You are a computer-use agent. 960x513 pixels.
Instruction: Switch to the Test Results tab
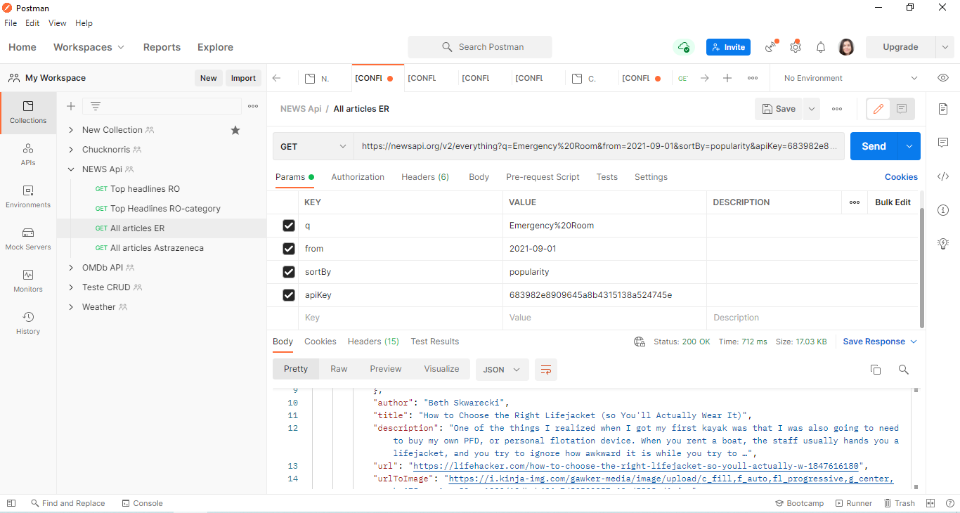click(x=435, y=342)
